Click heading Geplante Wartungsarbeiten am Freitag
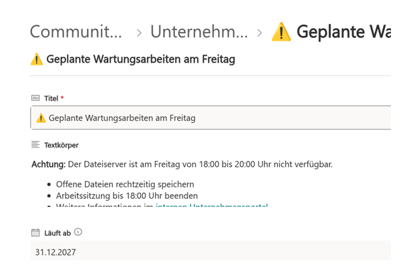 click(x=140, y=59)
